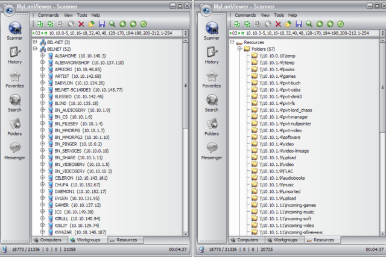Open Messenger in the right window sidebar
The image size is (386, 257).
coord(212,151)
